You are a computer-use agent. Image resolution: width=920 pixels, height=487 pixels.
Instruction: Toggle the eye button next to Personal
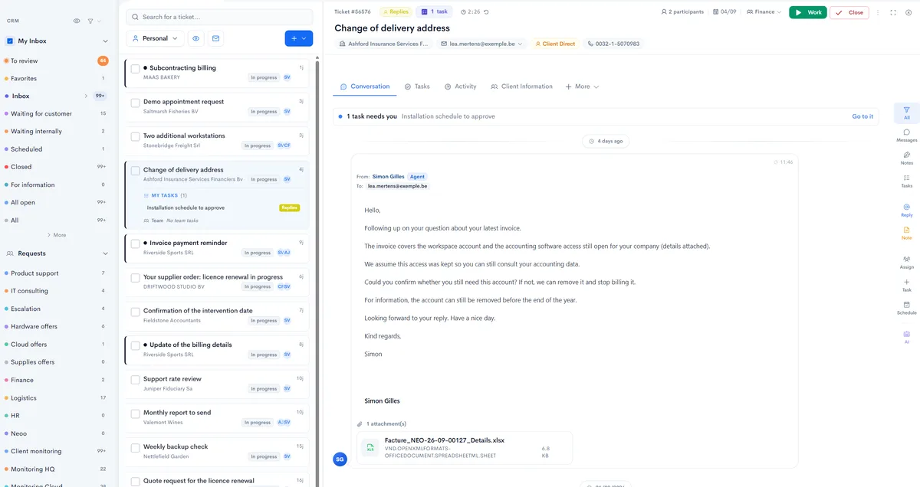[196, 38]
